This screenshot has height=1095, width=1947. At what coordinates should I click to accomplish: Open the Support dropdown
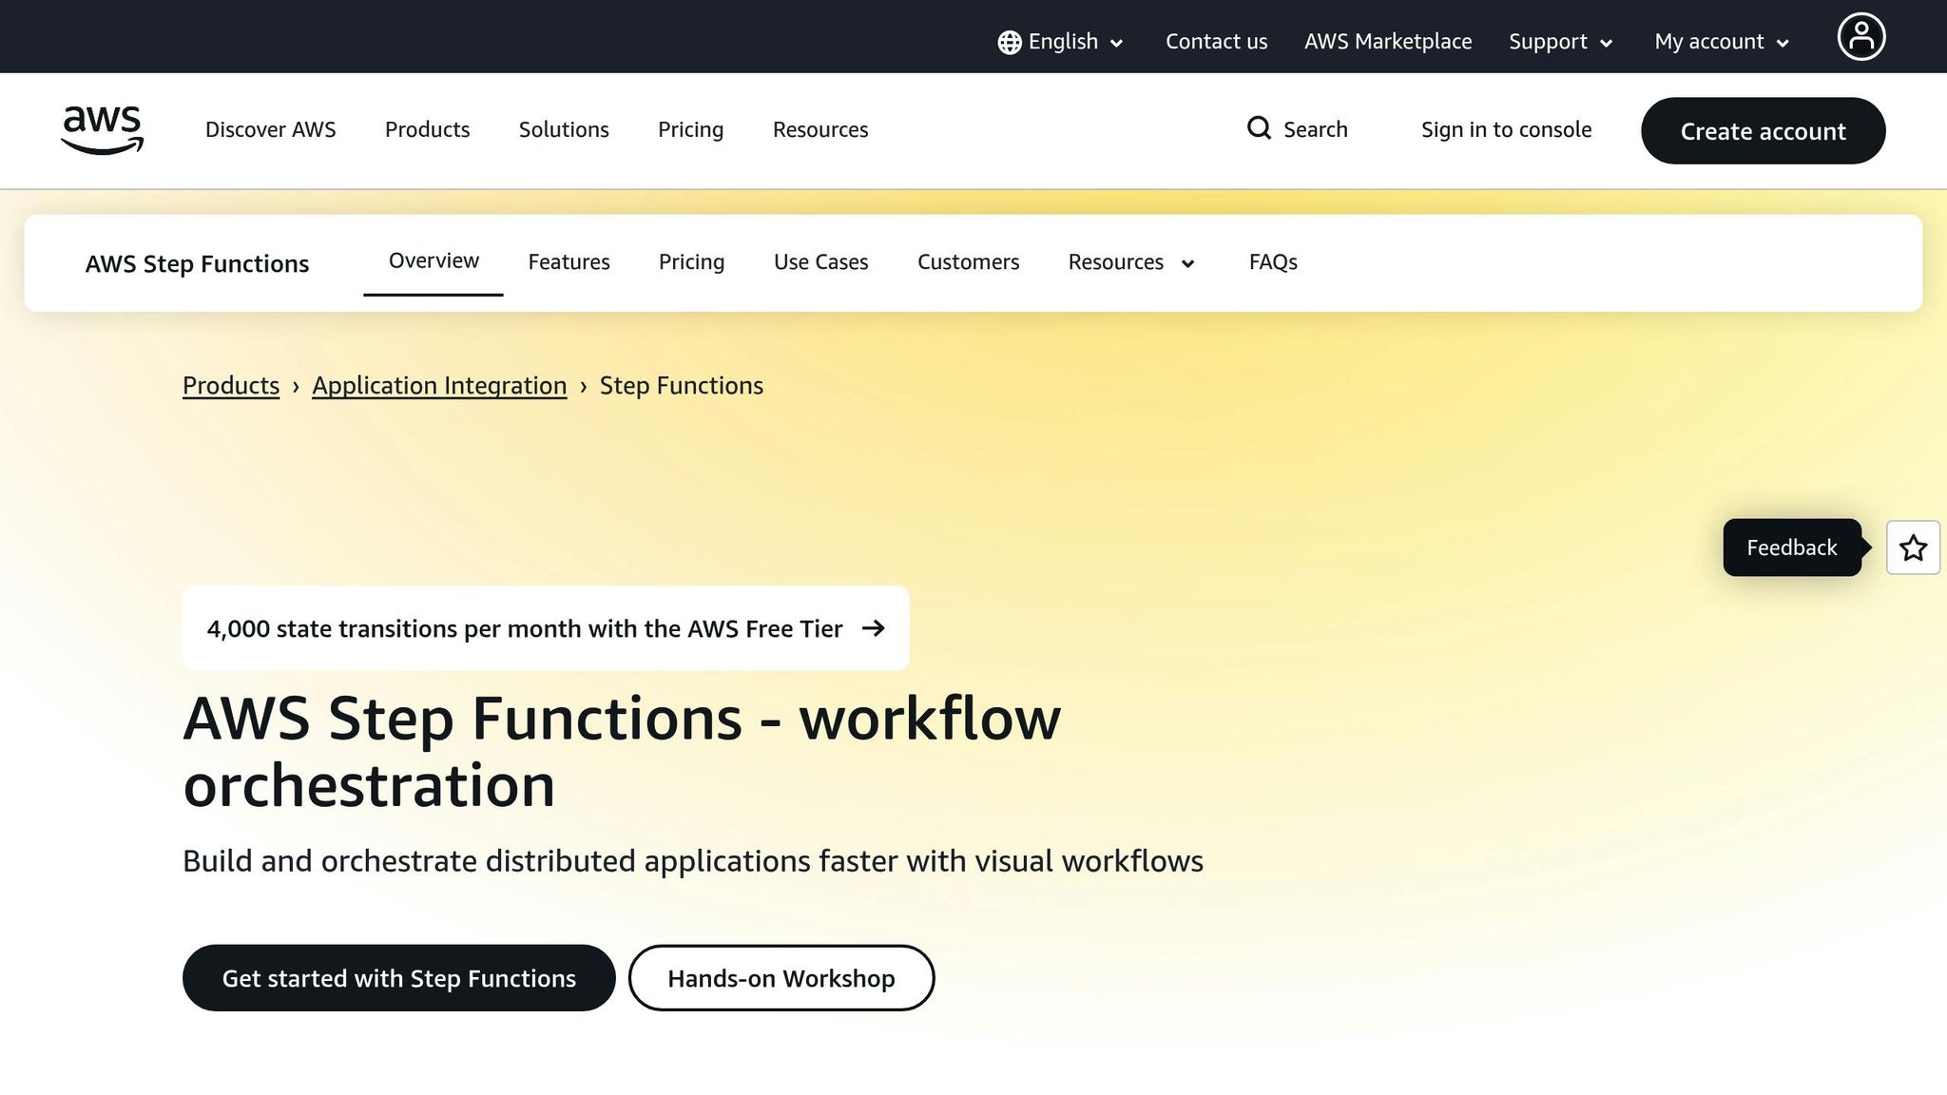[x=1559, y=42]
